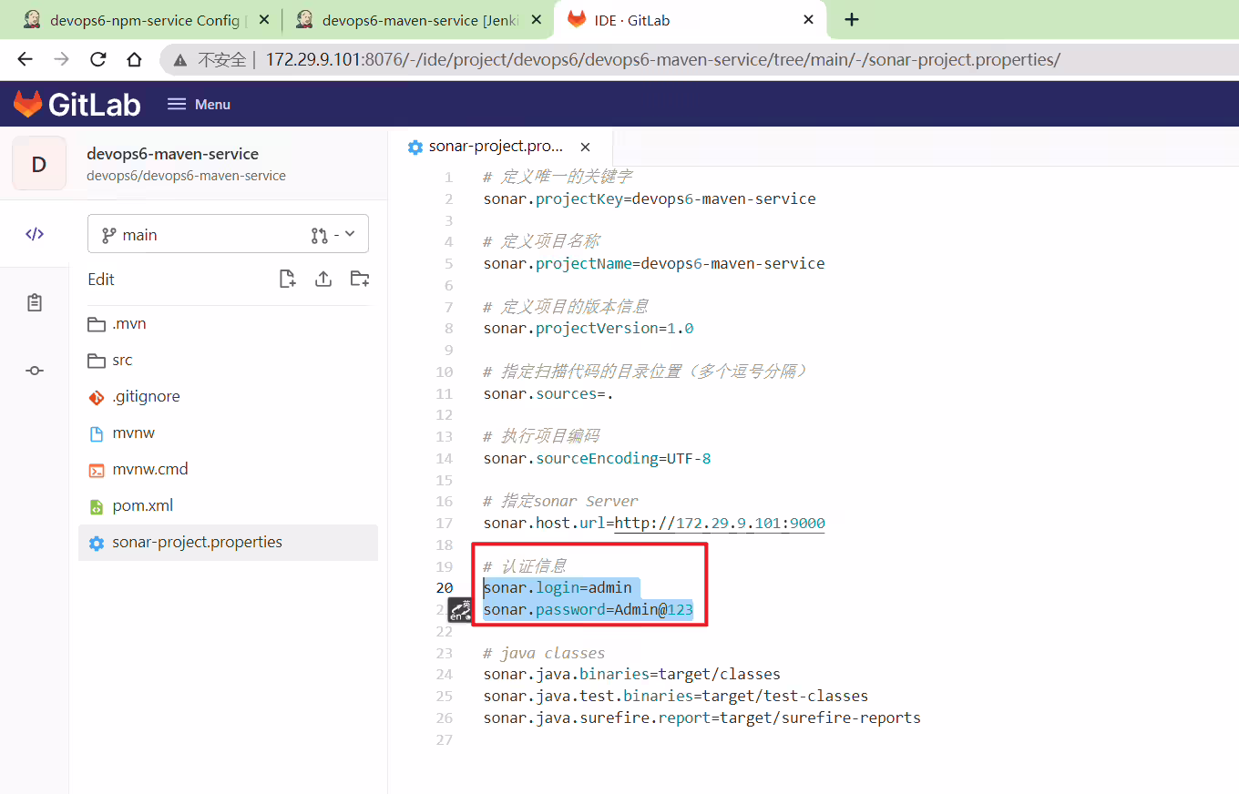This screenshot has height=794, width=1239.
Task: Open the Commit icon in sidebar
Action: coord(35,371)
